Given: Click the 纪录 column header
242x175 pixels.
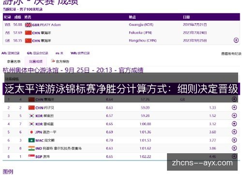Looking at the screenshot, I should click(7, 17).
